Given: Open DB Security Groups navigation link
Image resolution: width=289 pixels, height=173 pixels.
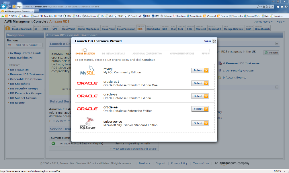Looking at the screenshot, I should tap(24, 88).
